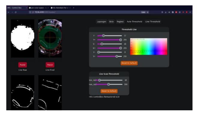Adjust the max_rad slider handle
Viewport: 197px width, 113px height.
click(x=109, y=84)
